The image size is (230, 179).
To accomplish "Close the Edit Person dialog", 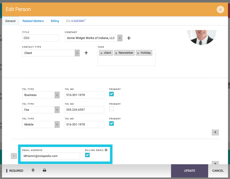I will click(x=220, y=9).
